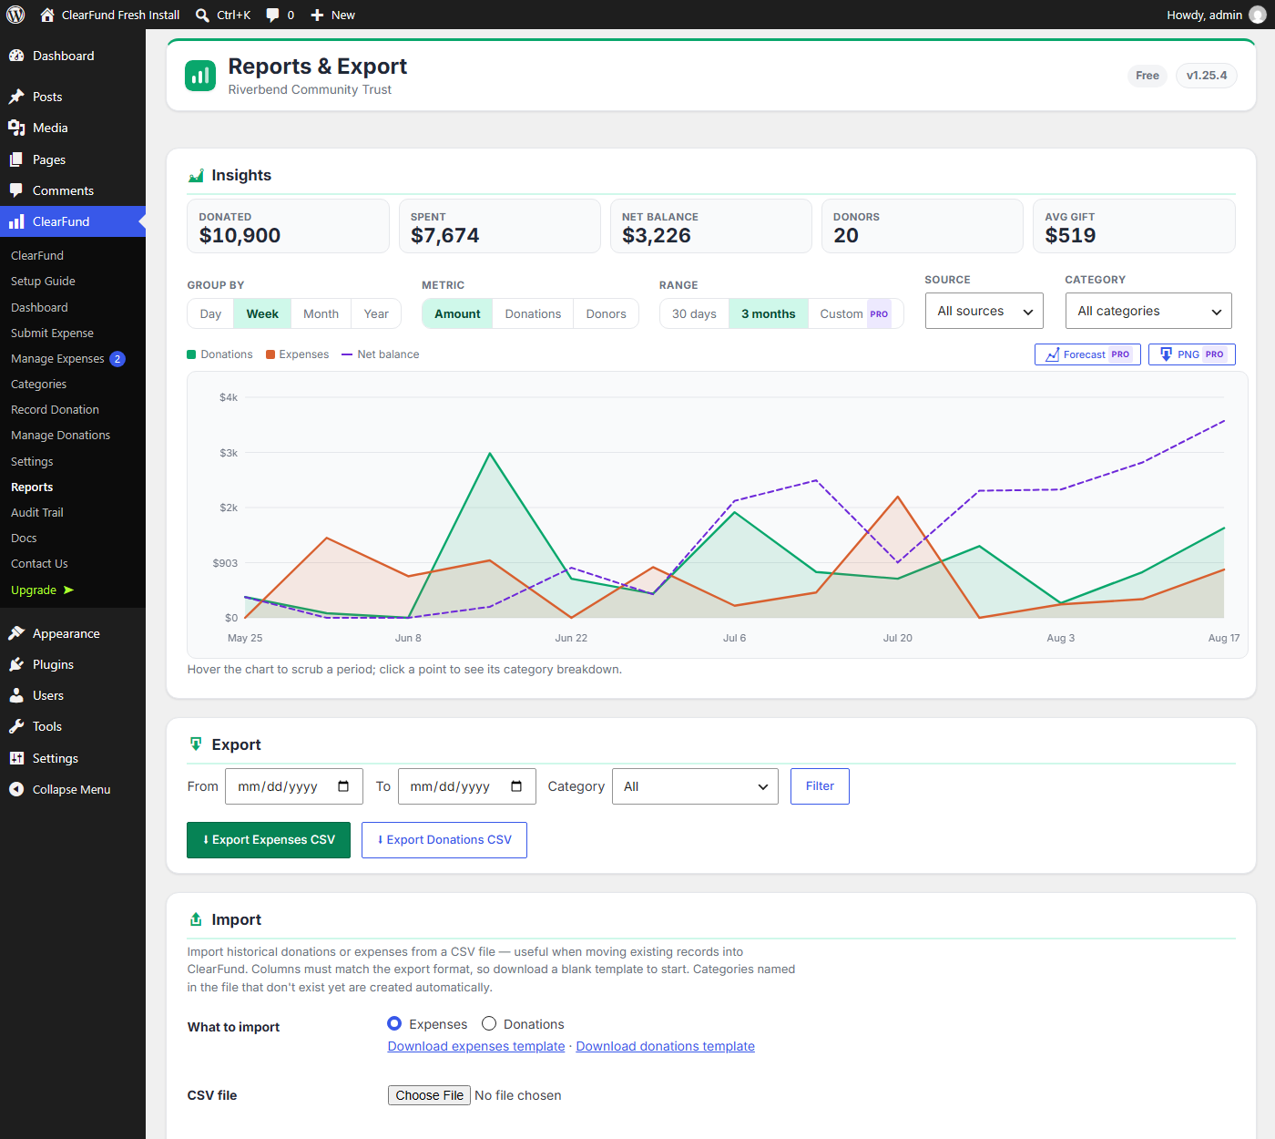Toggle the Donations green legend swatch
Viewport: 1275px width, 1139px height.
tap(191, 354)
